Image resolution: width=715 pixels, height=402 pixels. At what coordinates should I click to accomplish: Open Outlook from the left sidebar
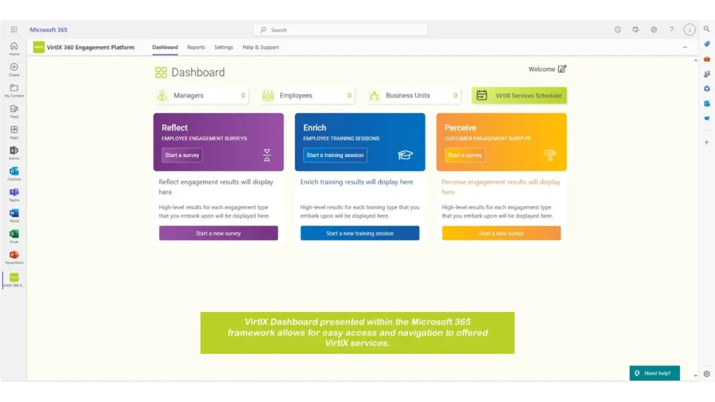click(14, 172)
